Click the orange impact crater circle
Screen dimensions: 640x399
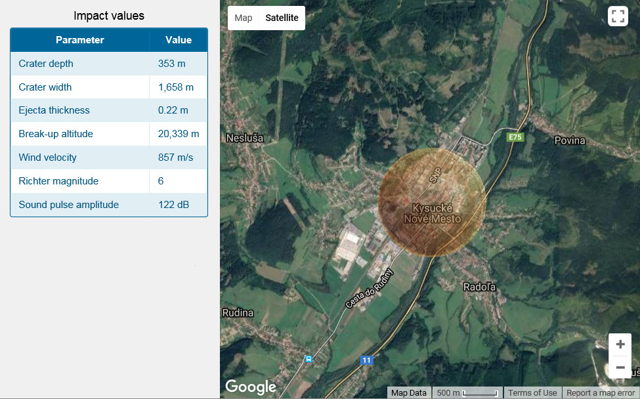click(432, 202)
